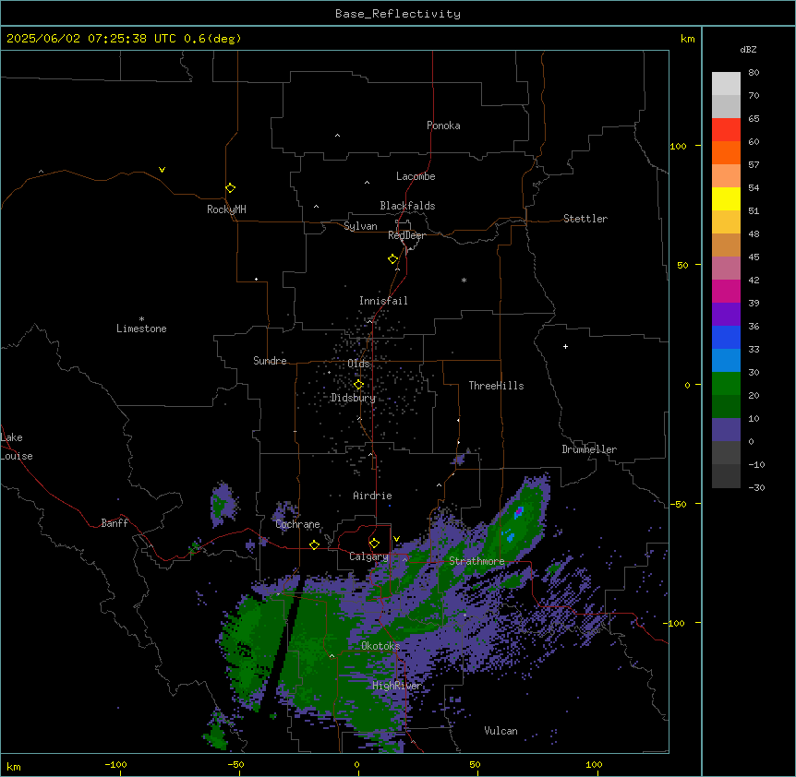The height and width of the screenshot is (777, 796).
Task: Click the yellow diamond marker above RockyMH
Action: [x=231, y=188]
